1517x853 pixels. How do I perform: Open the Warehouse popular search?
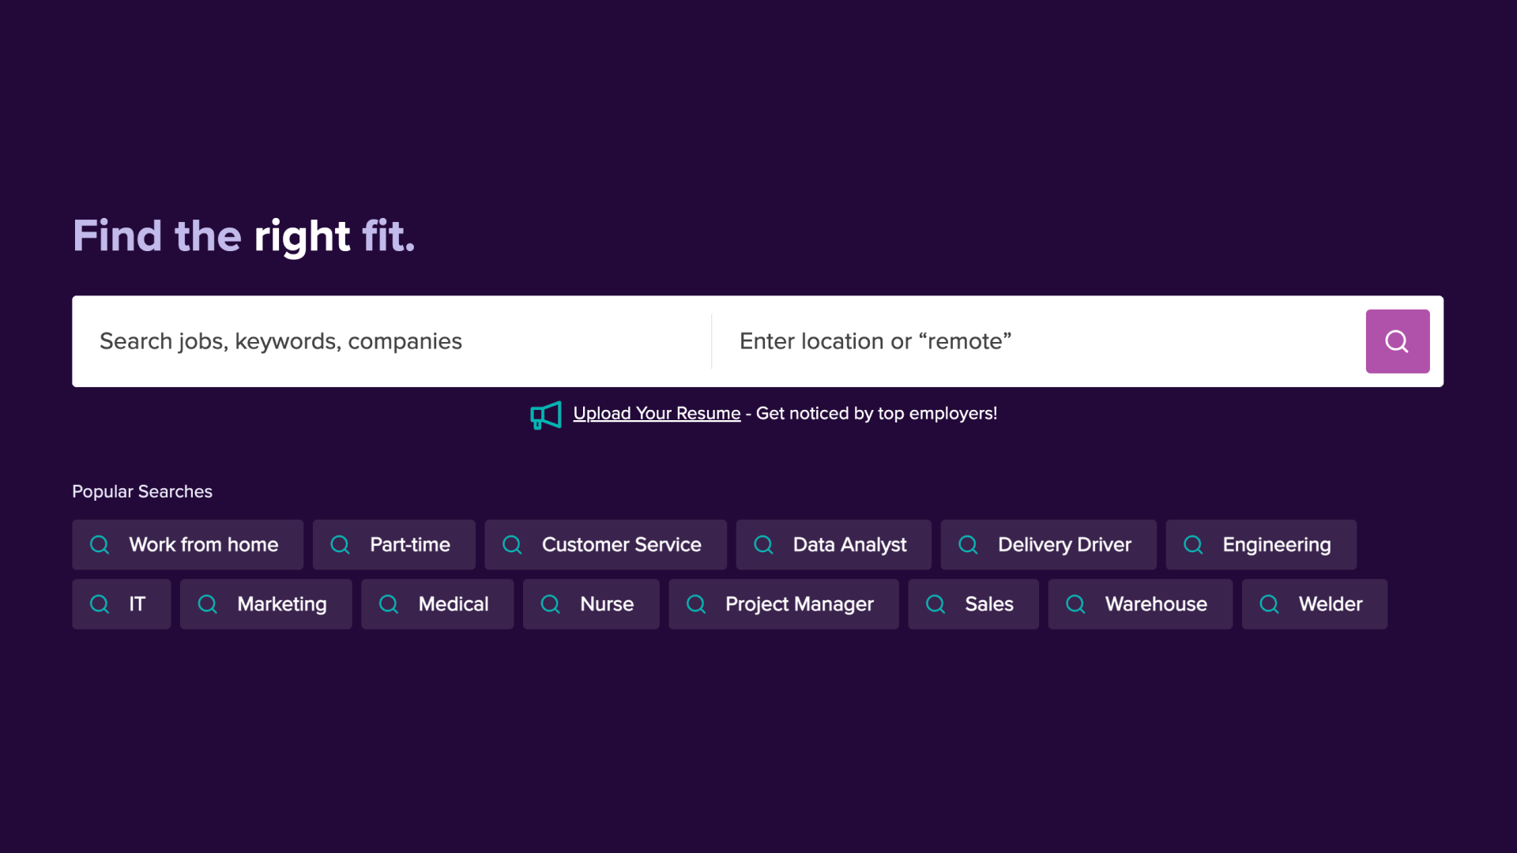pos(1140,604)
